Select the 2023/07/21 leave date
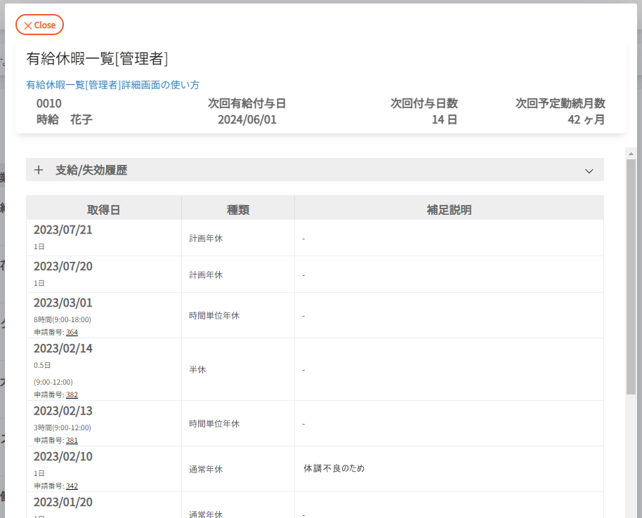642x518 pixels. click(x=63, y=230)
